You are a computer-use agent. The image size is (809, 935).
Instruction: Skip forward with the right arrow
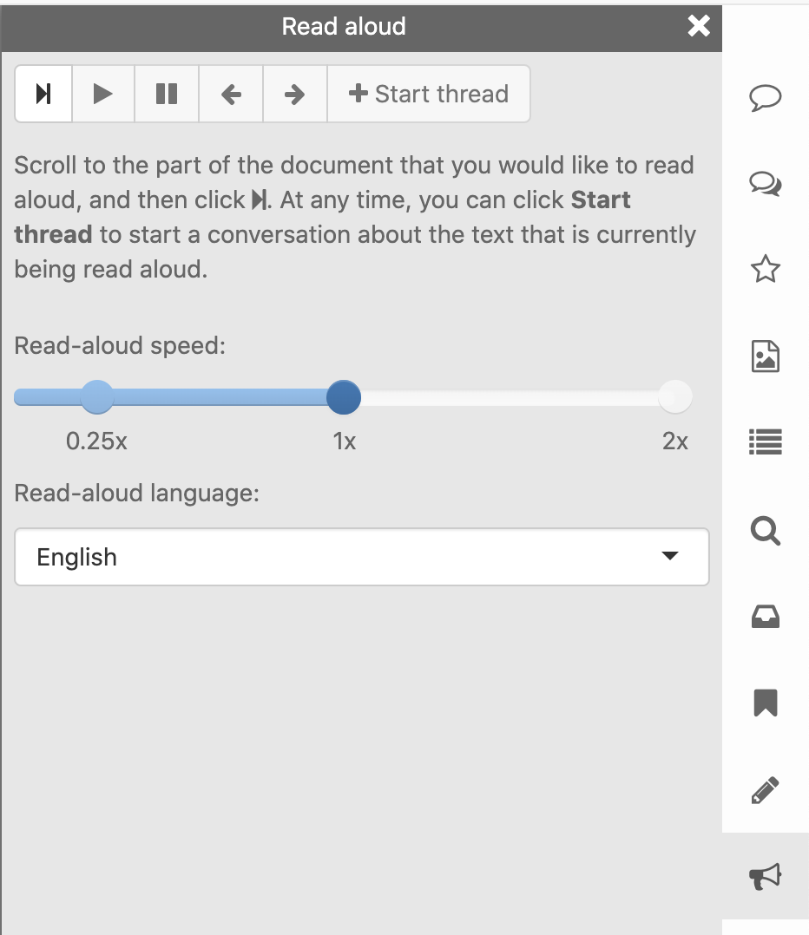tap(295, 94)
